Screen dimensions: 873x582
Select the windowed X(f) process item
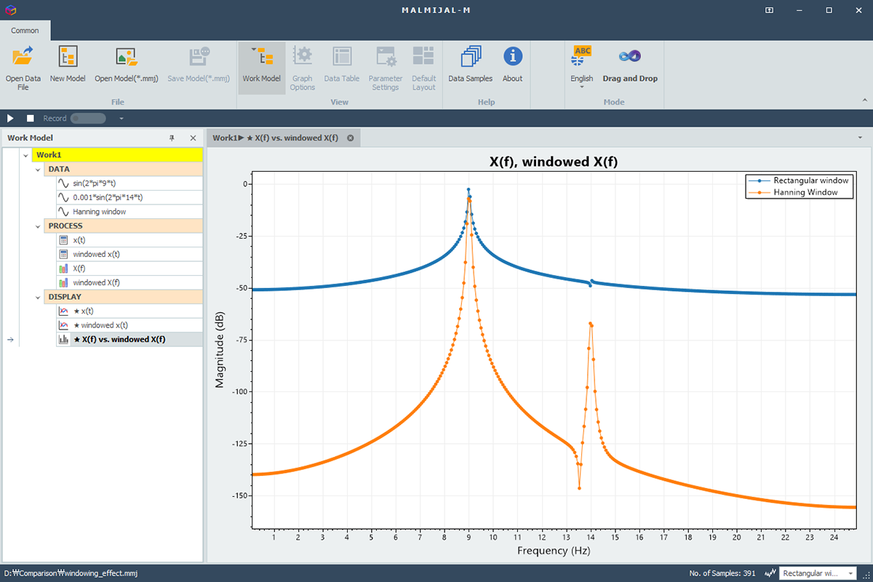tap(129, 282)
